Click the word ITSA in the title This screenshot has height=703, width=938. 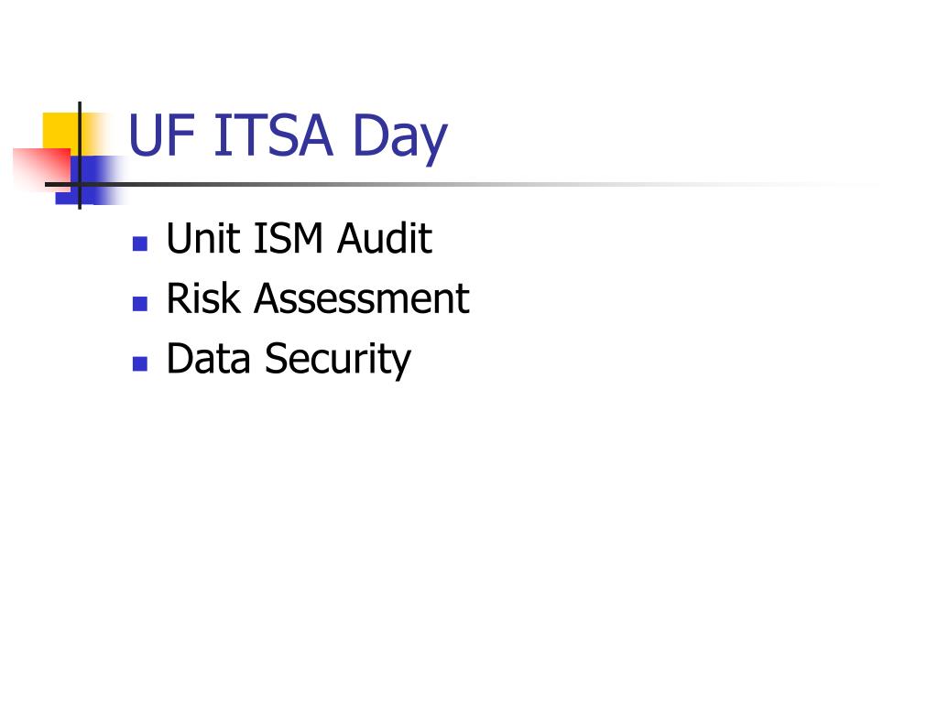[x=273, y=135]
